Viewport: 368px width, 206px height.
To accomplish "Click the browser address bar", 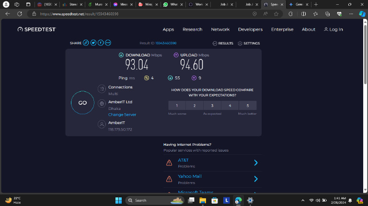I will (x=144, y=14).
